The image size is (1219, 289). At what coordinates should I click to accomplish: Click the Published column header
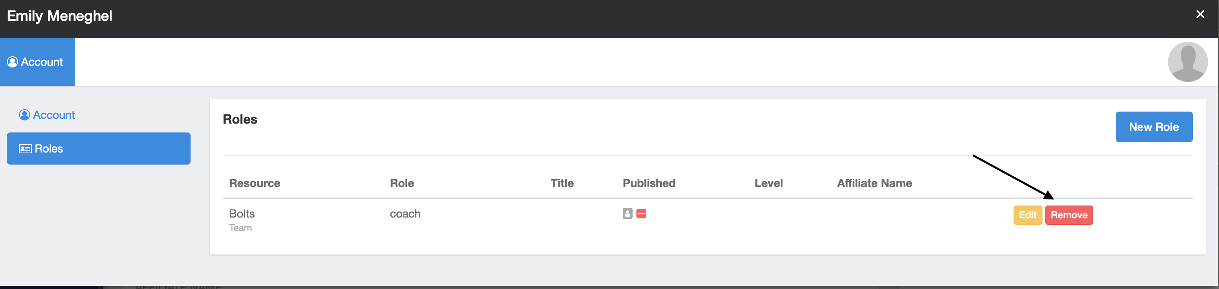[649, 183]
